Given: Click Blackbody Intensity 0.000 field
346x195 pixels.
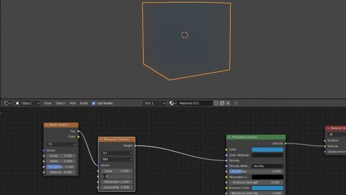Looking at the screenshot, I should [x=256, y=193].
